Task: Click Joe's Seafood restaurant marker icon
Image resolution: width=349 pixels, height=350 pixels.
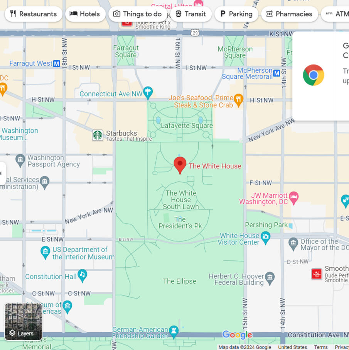Action: point(239,100)
